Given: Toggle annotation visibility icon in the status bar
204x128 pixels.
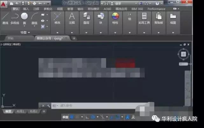Looking at the screenshot, I should click(128, 117).
